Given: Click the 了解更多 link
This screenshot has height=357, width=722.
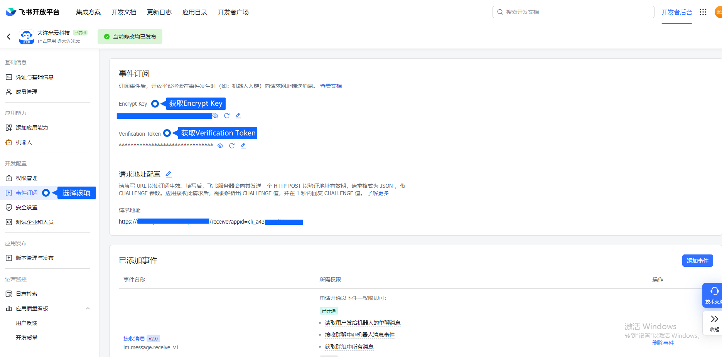Looking at the screenshot, I should 378,193.
